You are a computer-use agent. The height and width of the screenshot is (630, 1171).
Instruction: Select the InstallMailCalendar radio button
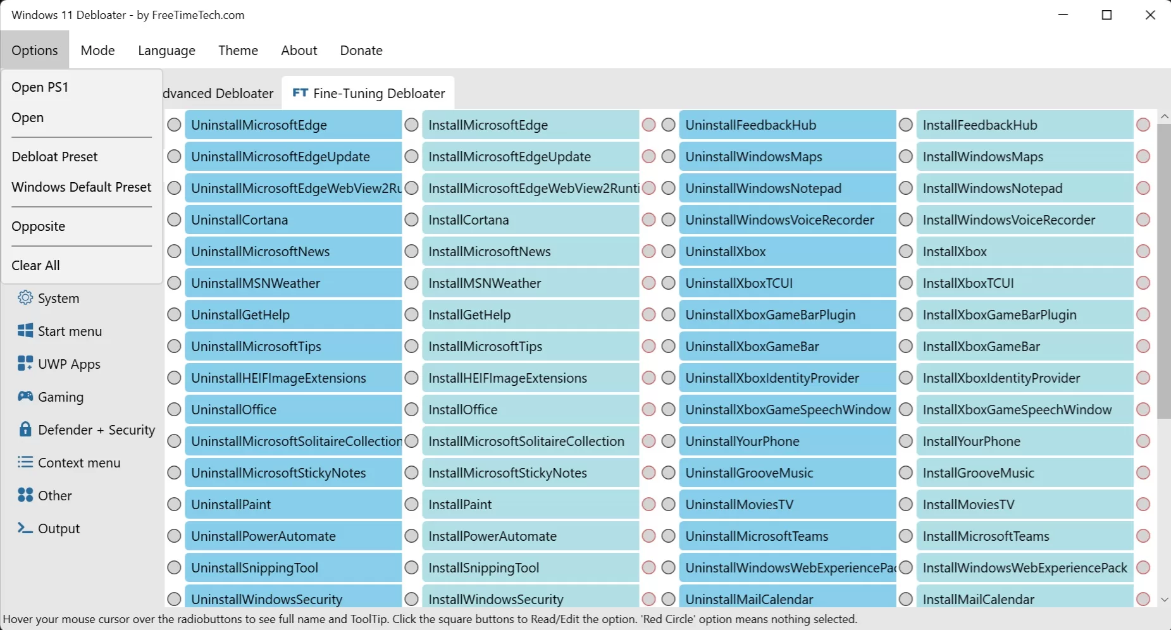point(905,599)
